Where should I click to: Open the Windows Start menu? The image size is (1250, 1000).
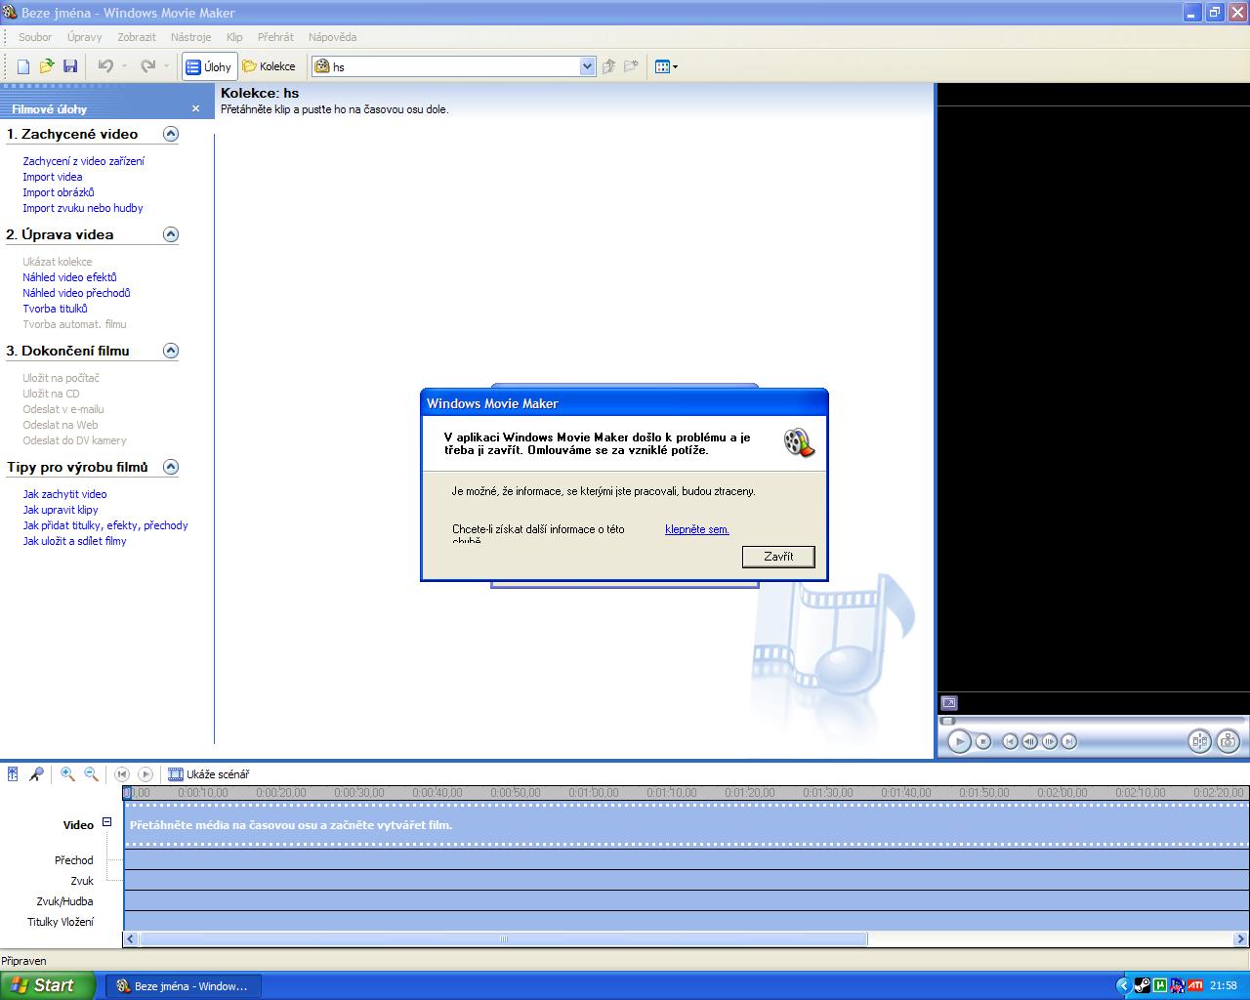click(48, 985)
